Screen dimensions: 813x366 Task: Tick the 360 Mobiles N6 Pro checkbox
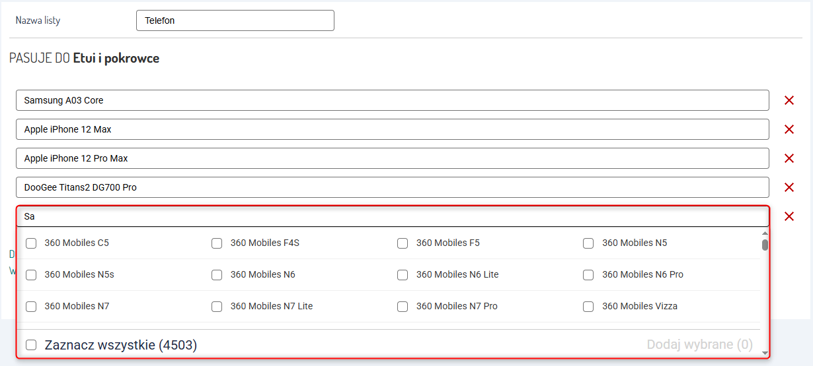(588, 275)
